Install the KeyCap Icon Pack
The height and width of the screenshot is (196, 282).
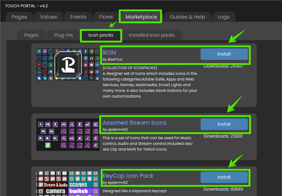pyautogui.click(x=224, y=177)
